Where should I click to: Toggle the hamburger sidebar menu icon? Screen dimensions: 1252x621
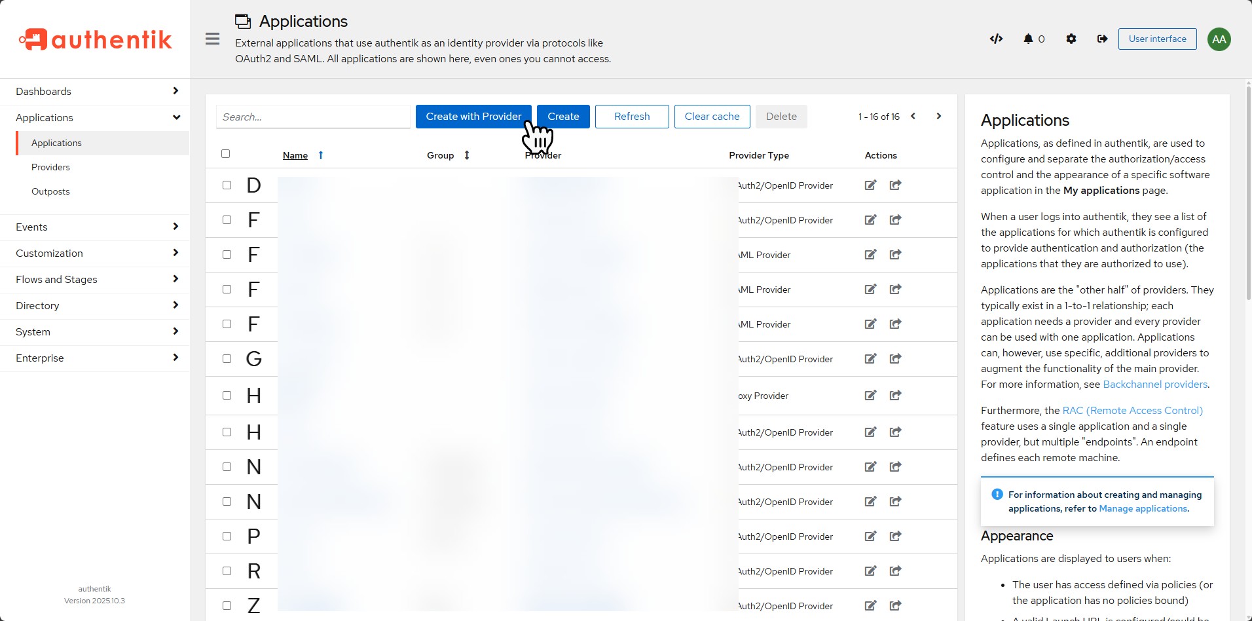point(212,39)
